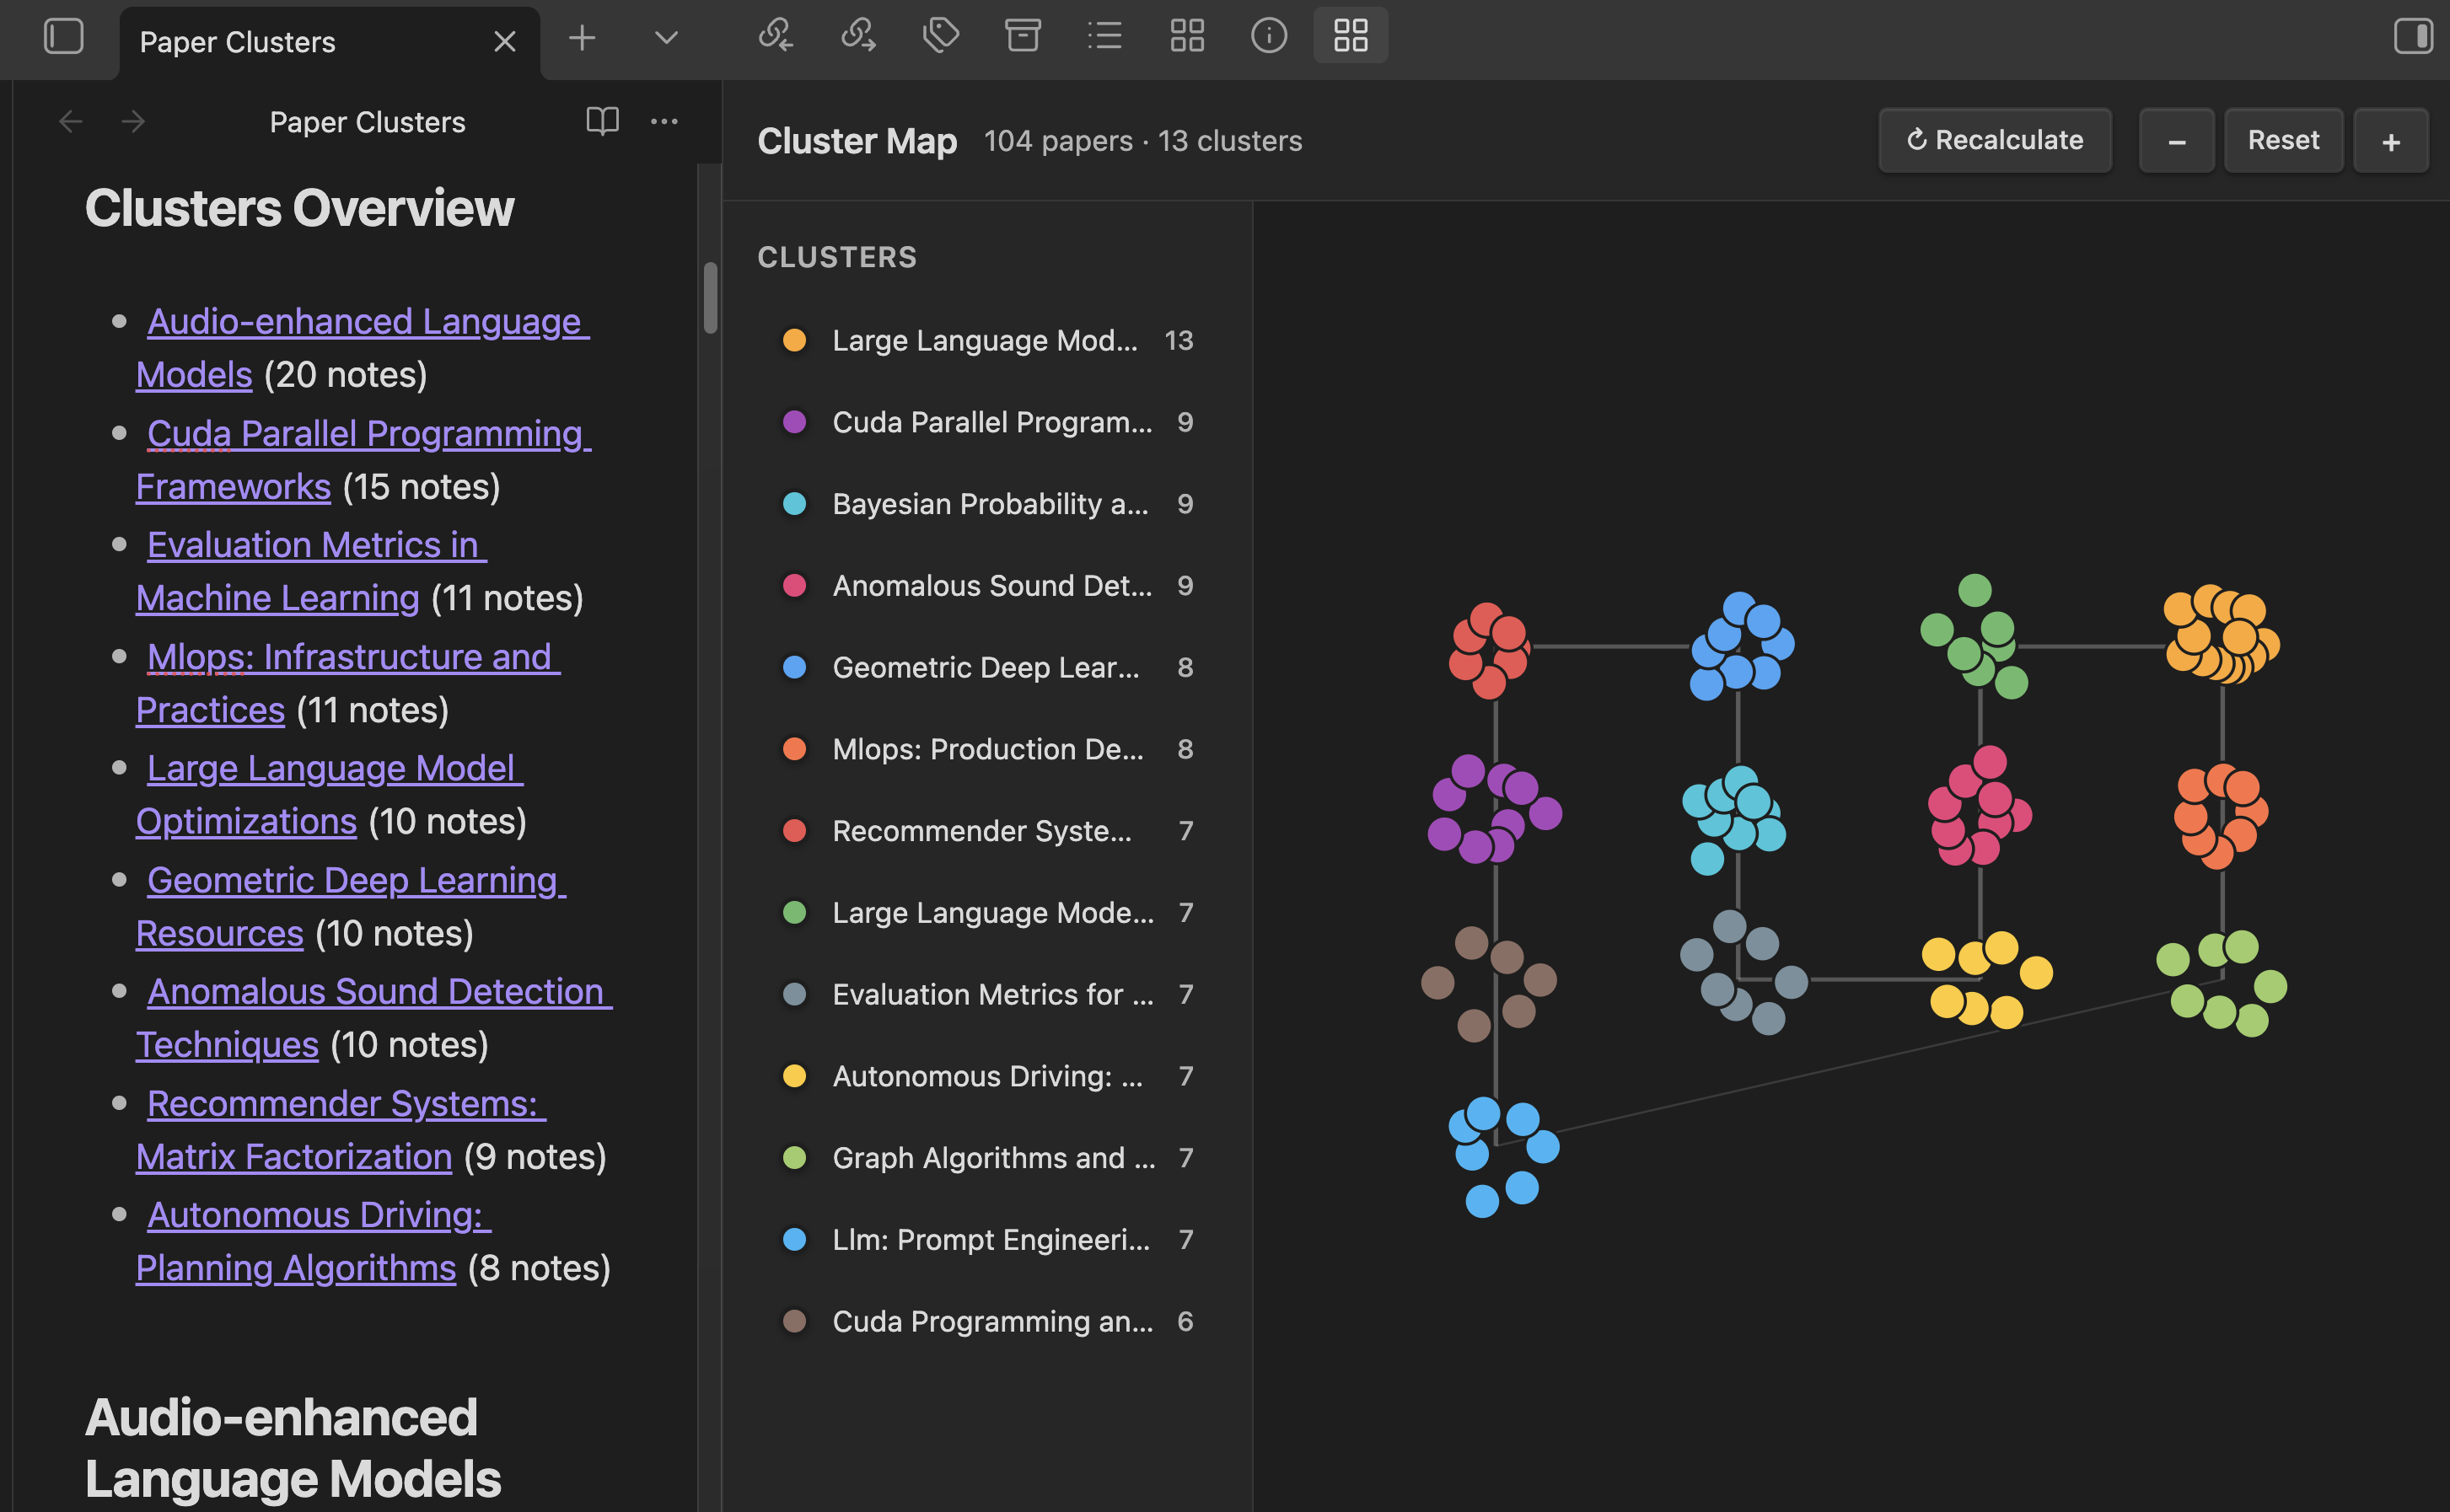The width and height of the screenshot is (2450, 1512).
Task: Select the incoming links (backlinks) toolbar icon
Action: 776,37
